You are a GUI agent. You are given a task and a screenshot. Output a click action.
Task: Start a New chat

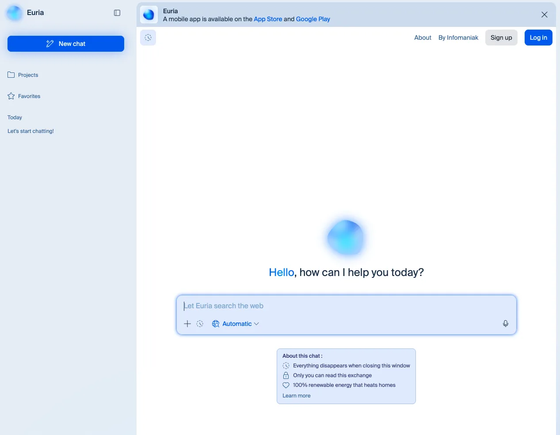coord(65,44)
